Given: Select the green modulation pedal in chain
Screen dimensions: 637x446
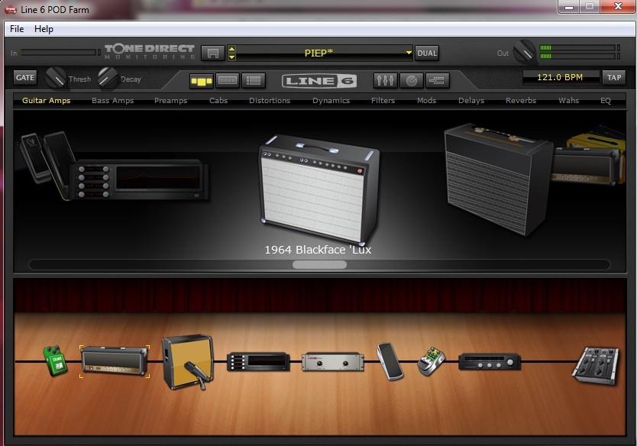Looking at the screenshot, I should [432, 360].
